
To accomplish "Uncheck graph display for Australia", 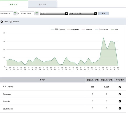I will (x=120, y=101).
